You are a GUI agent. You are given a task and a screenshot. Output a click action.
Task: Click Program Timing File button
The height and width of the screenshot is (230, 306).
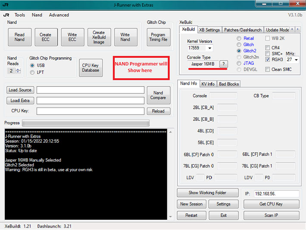point(158,37)
